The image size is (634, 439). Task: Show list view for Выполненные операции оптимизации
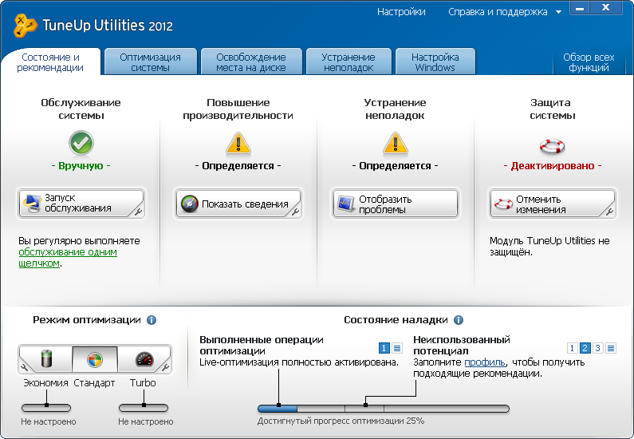click(x=397, y=348)
